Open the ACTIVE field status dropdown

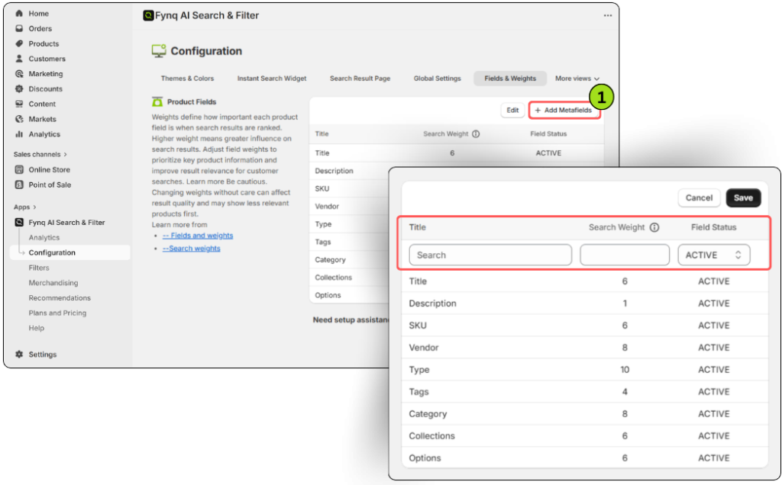coord(714,255)
